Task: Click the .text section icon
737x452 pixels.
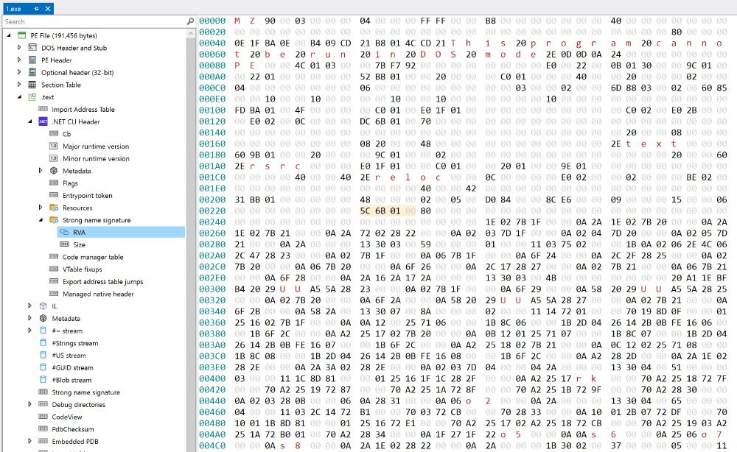Action: point(32,97)
